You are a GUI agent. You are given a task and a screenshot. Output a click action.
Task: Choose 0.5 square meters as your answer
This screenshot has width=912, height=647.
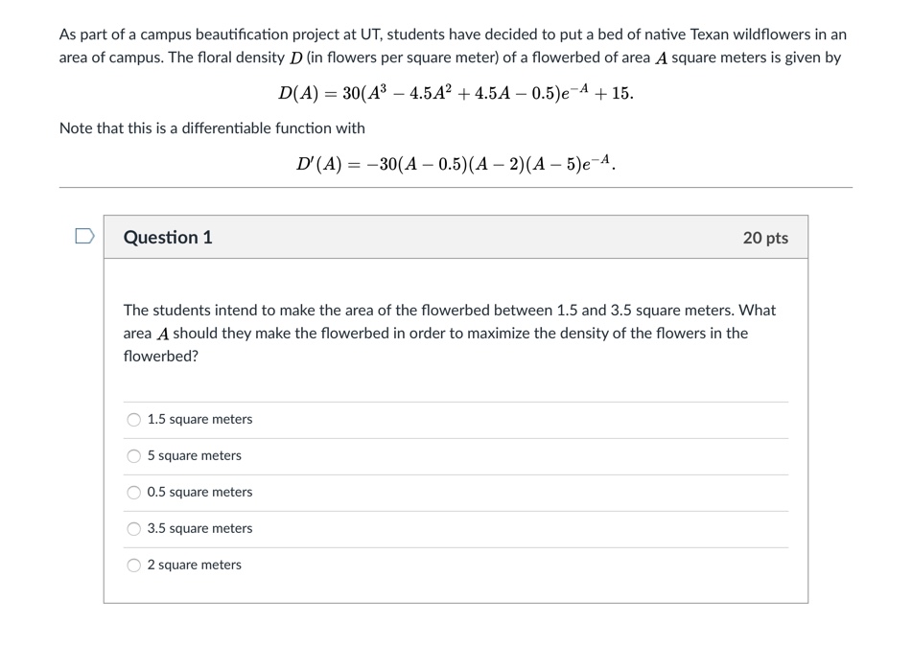(131, 492)
